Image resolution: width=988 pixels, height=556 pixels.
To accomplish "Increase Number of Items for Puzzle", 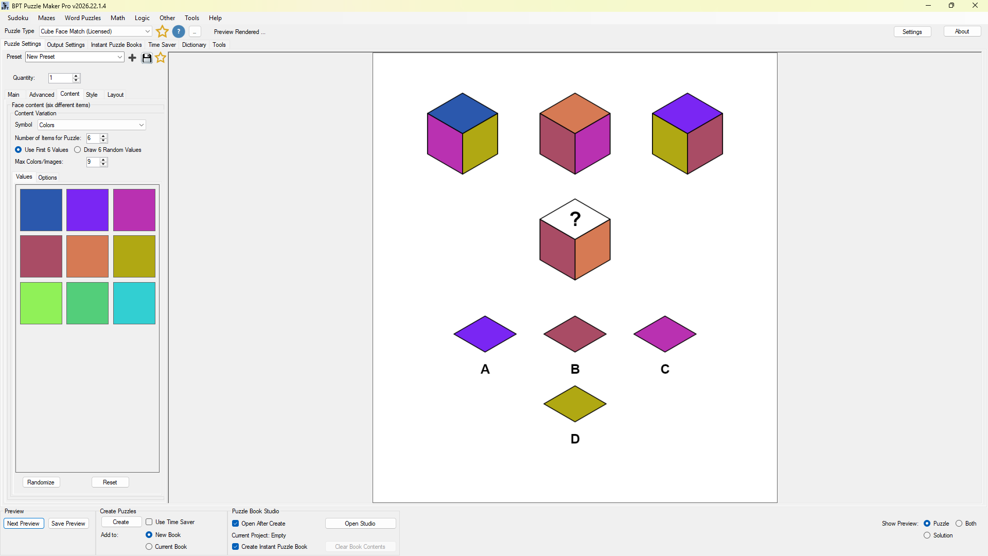I will (x=103, y=136).
